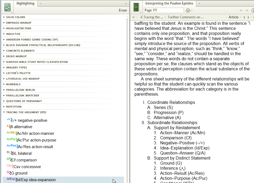Expand the breadcrumb with double chevron icon
The image size is (254, 183).
point(133,17)
